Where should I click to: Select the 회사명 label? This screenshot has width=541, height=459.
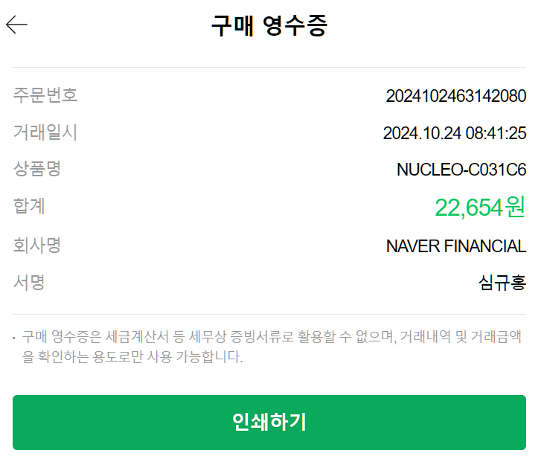37,245
